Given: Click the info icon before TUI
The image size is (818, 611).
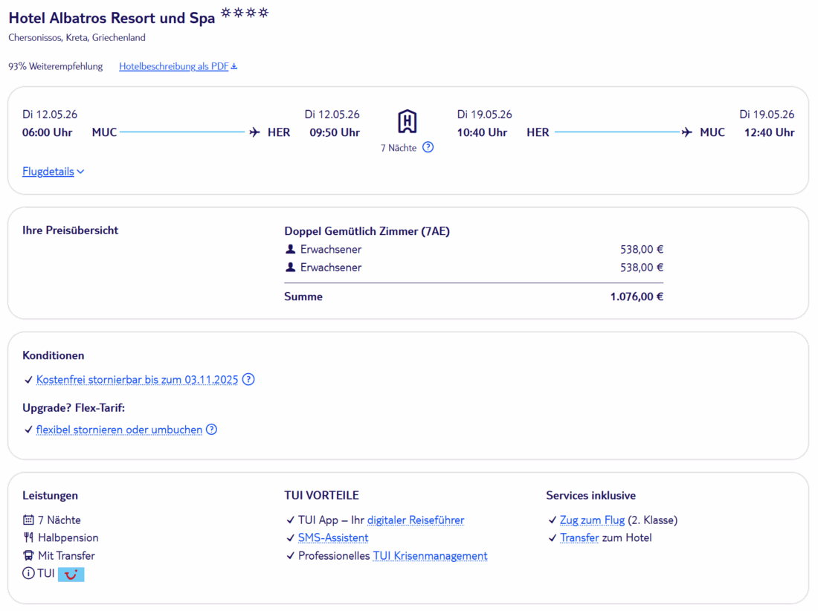Looking at the screenshot, I should (x=28, y=574).
